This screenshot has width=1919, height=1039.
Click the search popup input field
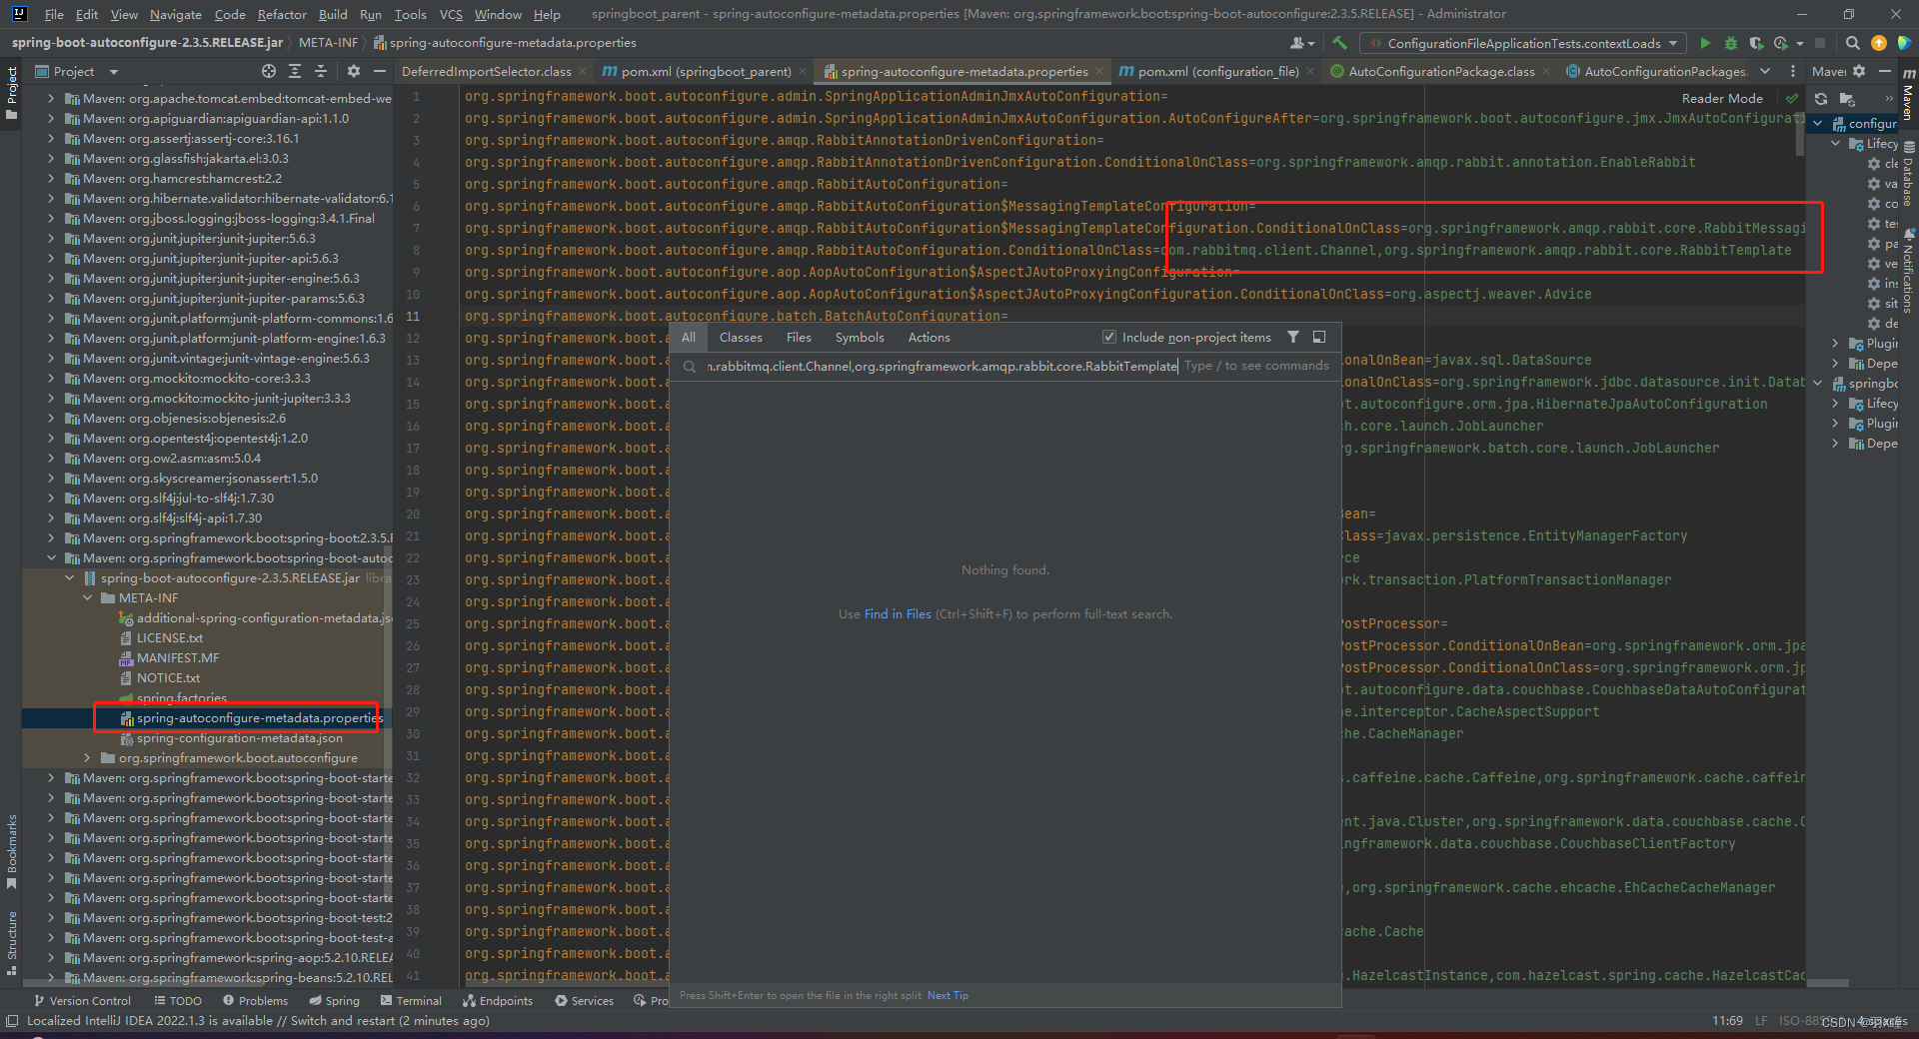[1004, 366]
